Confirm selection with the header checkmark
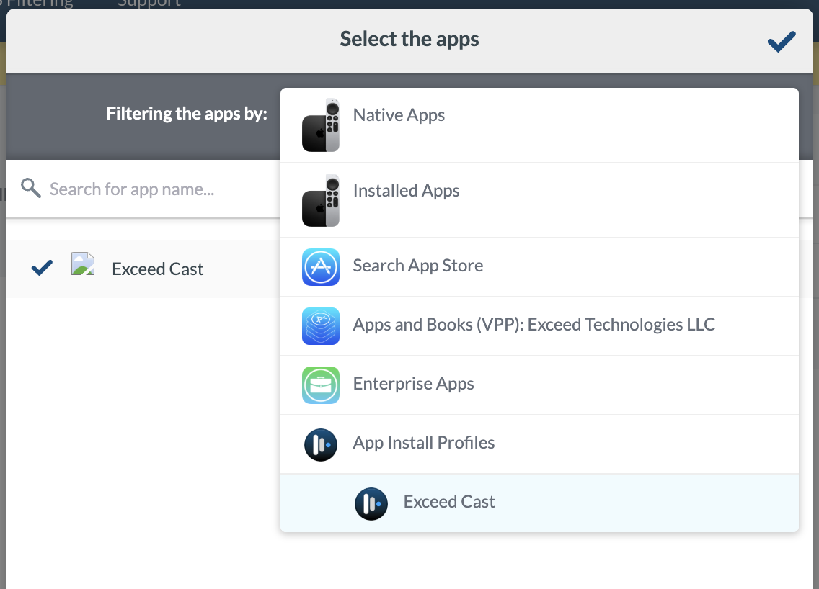Screen dimensions: 819x589 782,41
